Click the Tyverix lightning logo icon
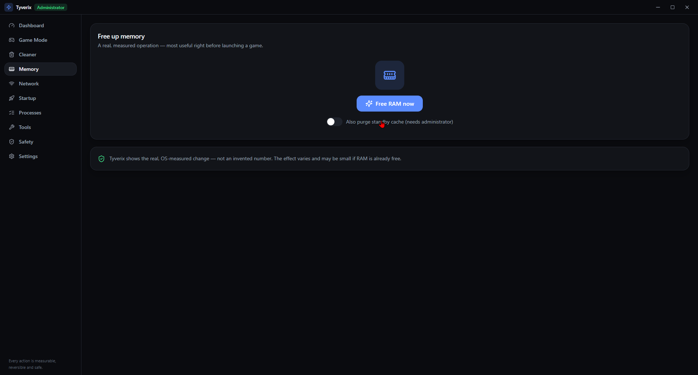 tap(9, 7)
